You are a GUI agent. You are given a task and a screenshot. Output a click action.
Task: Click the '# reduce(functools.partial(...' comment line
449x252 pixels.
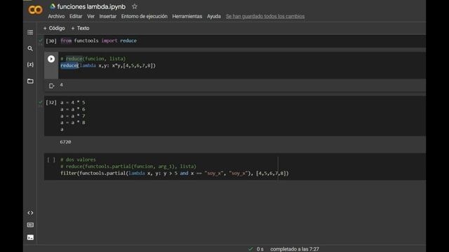128,167
